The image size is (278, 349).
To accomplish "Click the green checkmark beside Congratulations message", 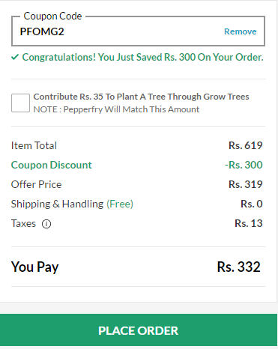I will tap(15, 58).
